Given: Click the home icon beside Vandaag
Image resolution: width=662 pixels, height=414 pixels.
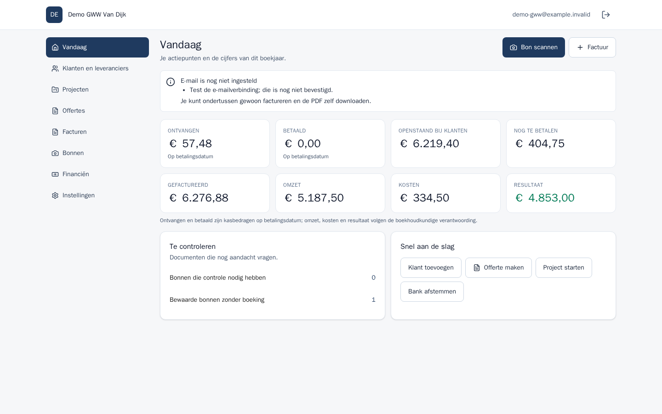Looking at the screenshot, I should (x=55, y=47).
